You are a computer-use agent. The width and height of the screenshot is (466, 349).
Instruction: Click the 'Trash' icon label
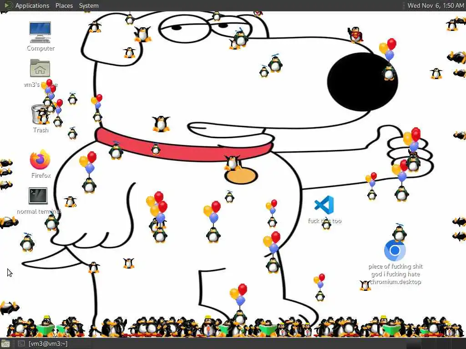pos(41,130)
